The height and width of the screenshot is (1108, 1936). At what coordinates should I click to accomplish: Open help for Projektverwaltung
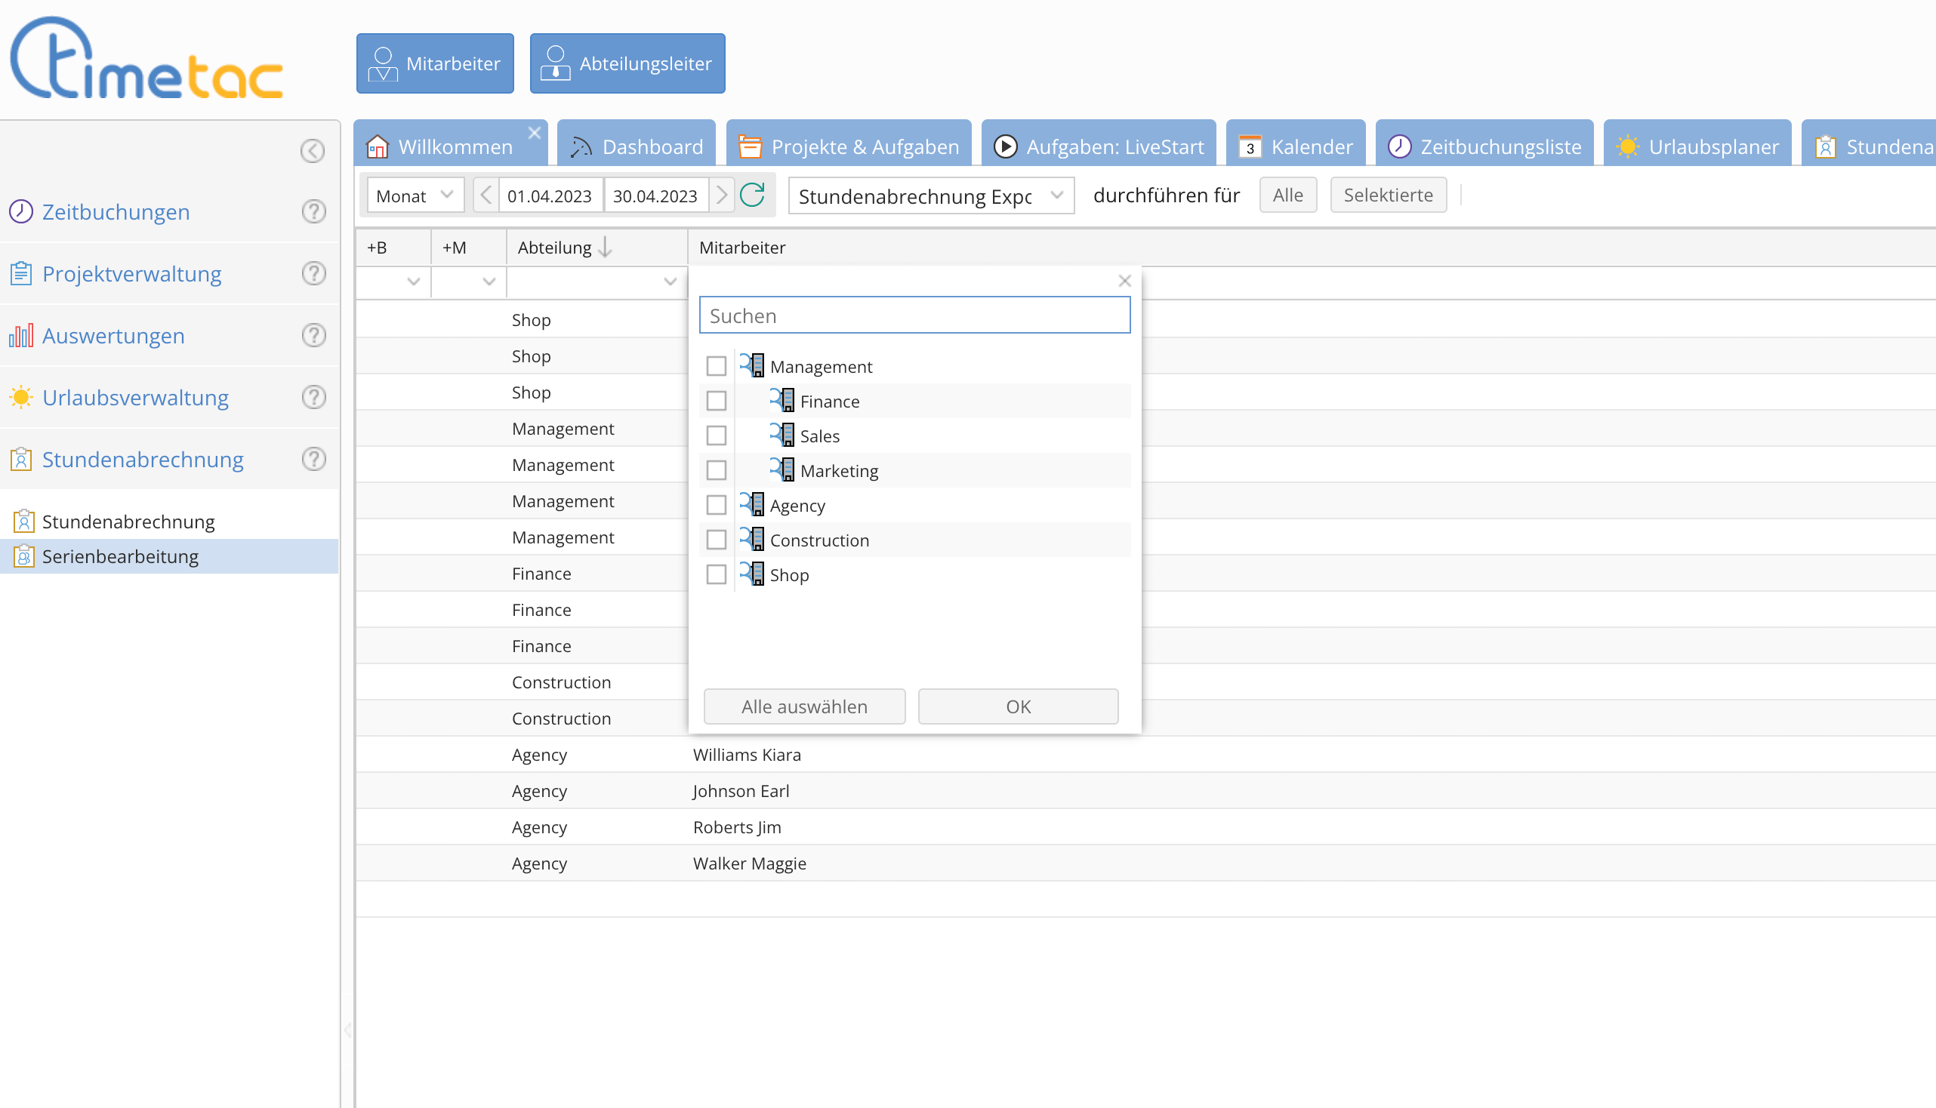[x=313, y=272]
